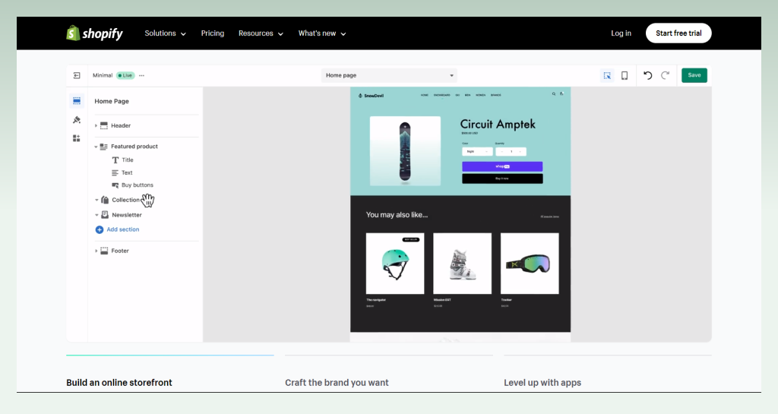Click the helmet product thumbnail
This screenshot has height=414, width=778.
[x=395, y=264]
